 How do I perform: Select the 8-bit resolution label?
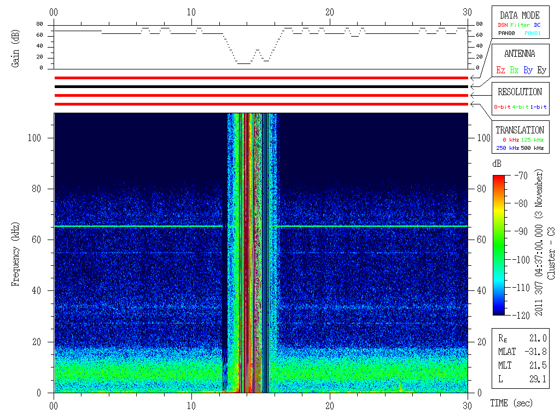[503, 107]
